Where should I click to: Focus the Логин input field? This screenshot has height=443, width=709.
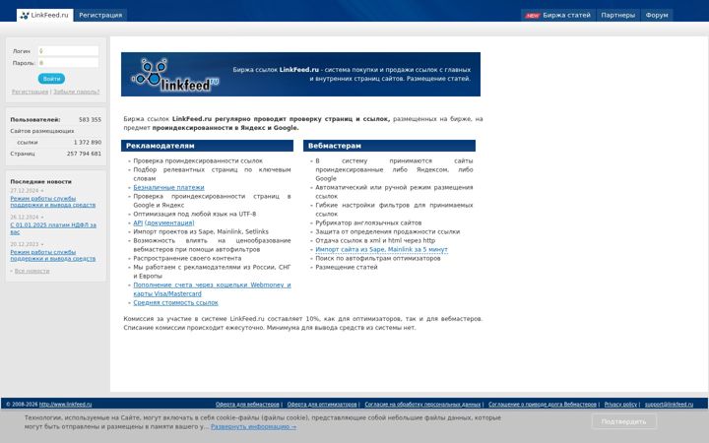coord(68,51)
